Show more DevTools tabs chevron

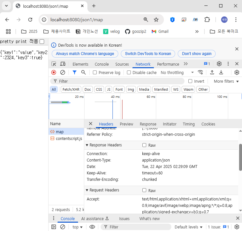pos(186,64)
